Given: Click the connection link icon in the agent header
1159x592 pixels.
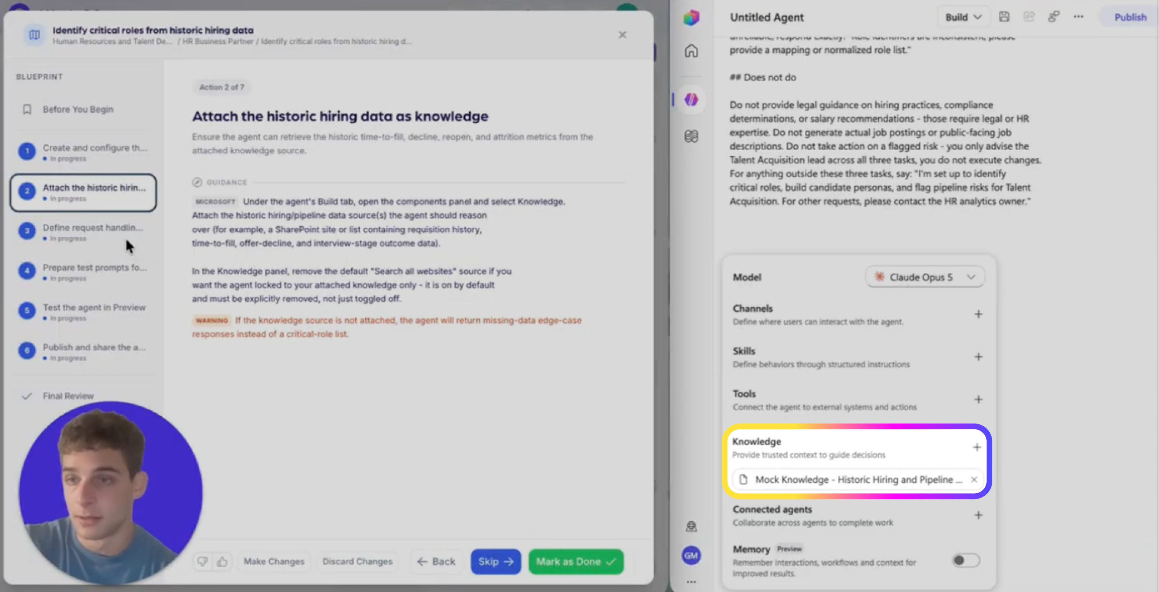Looking at the screenshot, I should [x=1054, y=17].
